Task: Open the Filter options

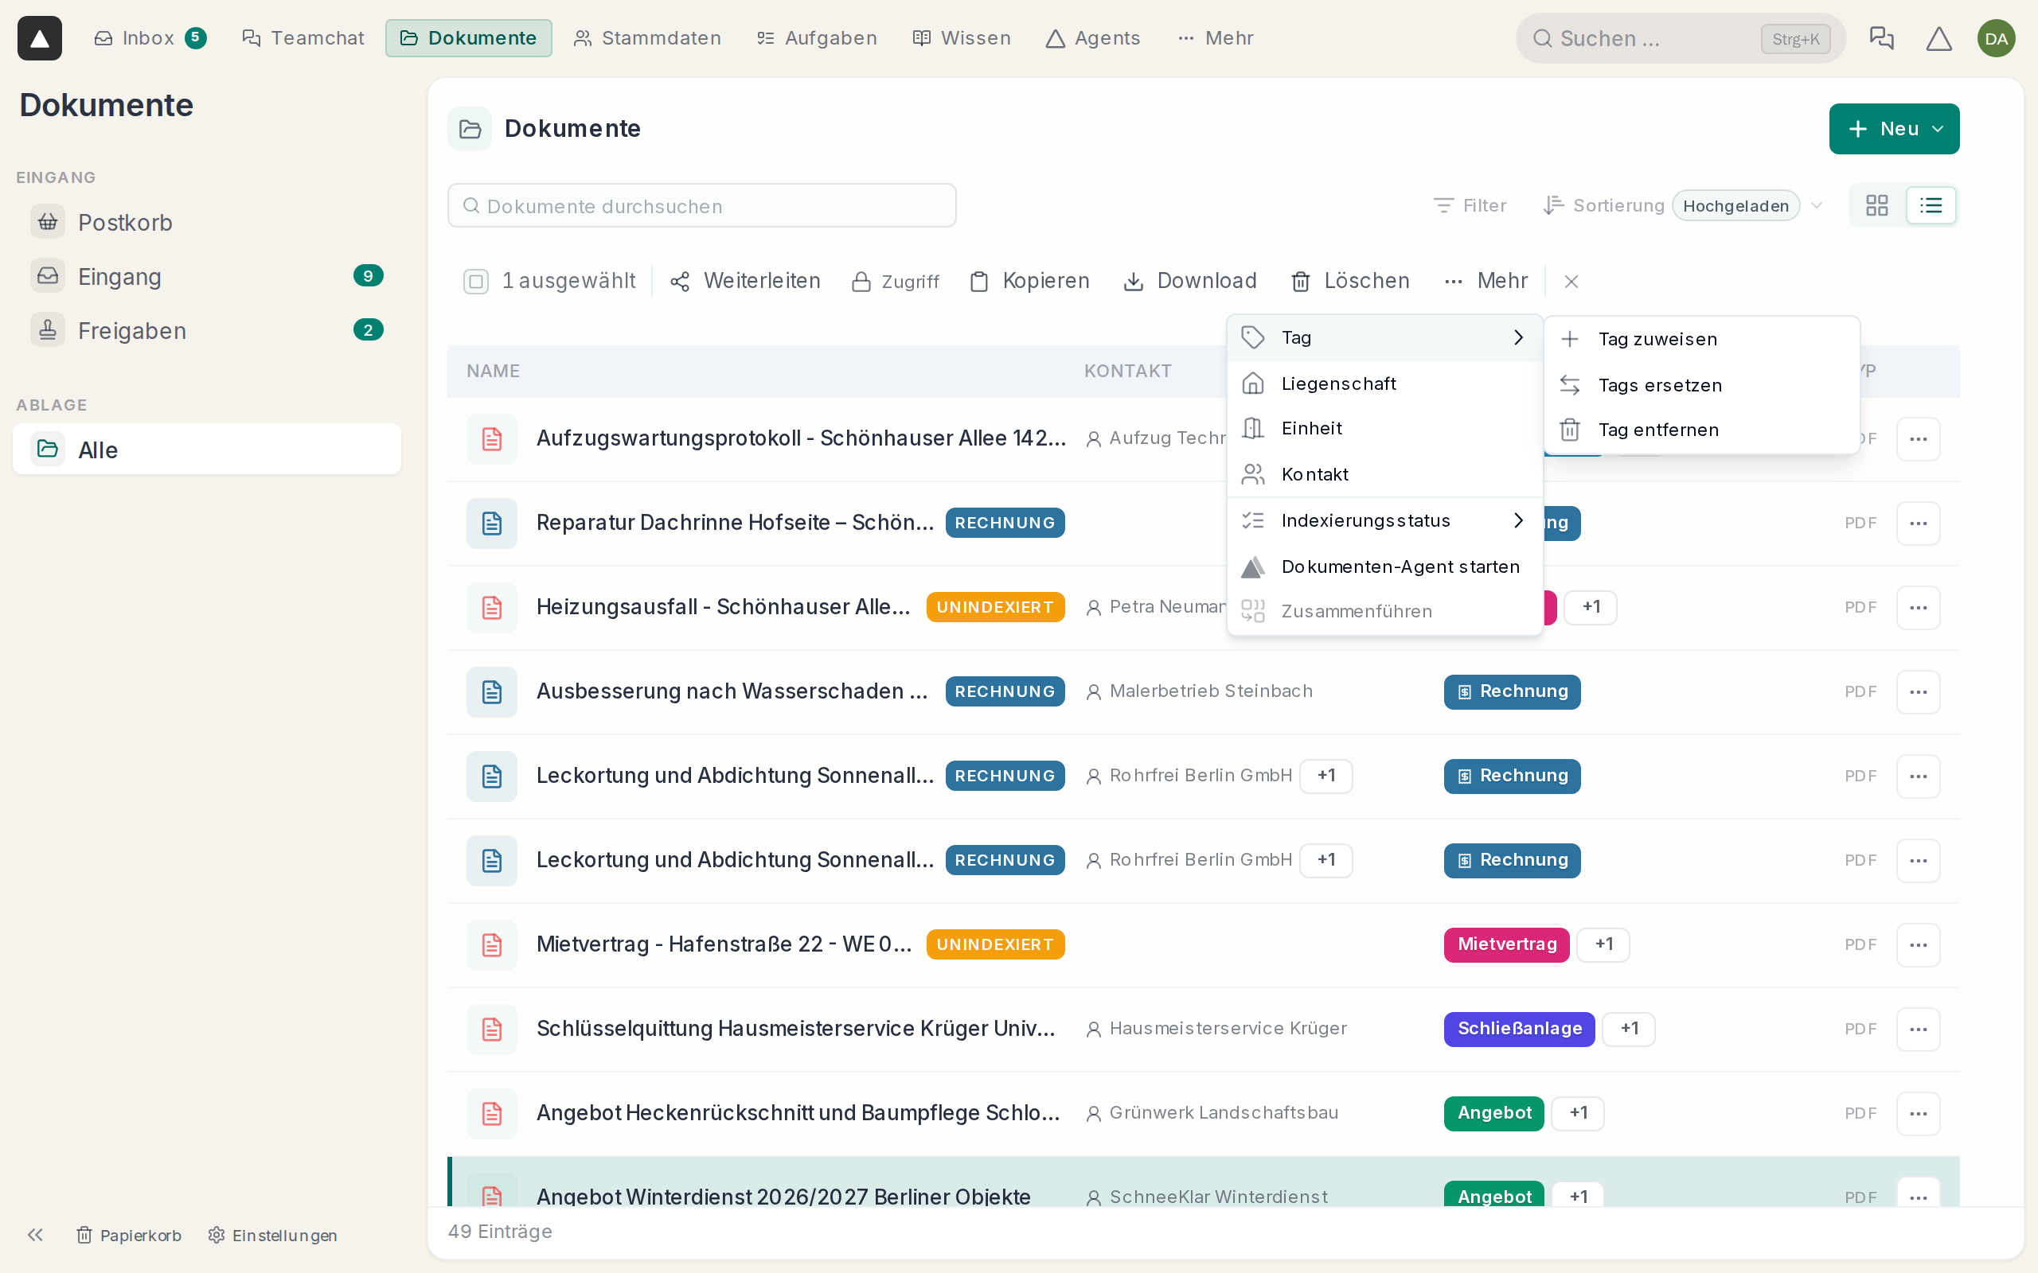Action: 1470,205
